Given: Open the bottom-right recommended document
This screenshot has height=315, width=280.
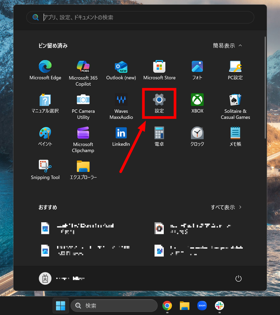Looking at the screenshot, I should click(199, 251).
